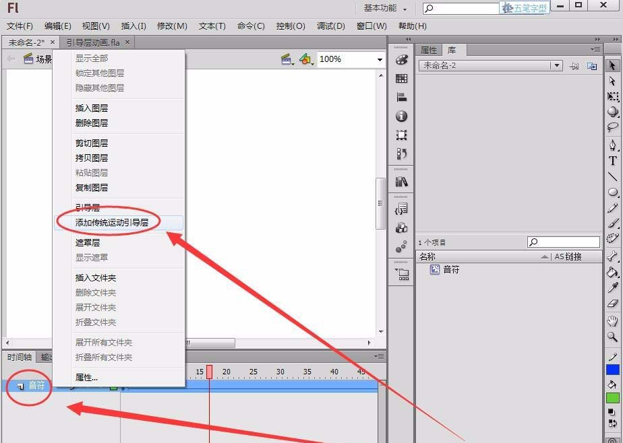Open the Components panel icon
623x443 pixels.
click(401, 228)
